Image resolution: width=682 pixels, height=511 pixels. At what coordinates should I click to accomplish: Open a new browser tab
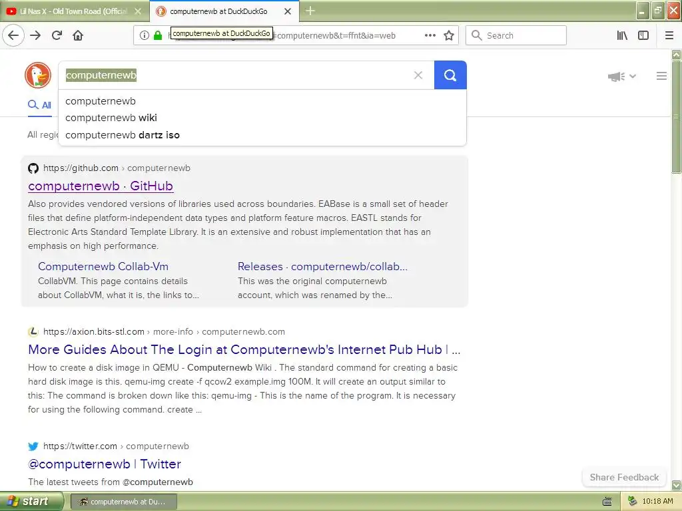click(310, 11)
